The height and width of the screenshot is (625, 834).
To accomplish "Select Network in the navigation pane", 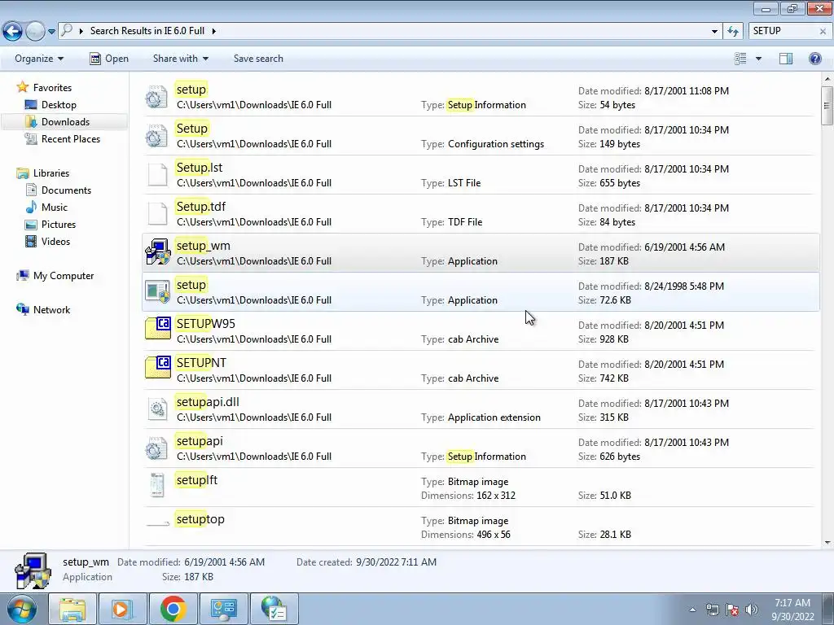I will tap(51, 310).
